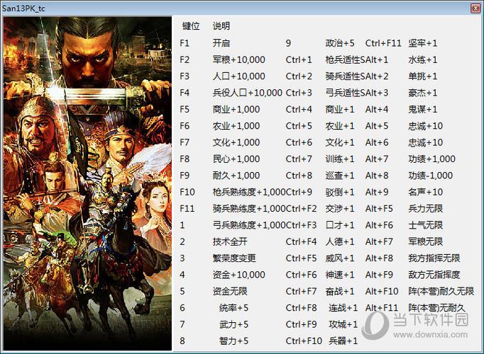
Task: Click 功绩-1,000 beside Alt+8
Action: [431, 176]
